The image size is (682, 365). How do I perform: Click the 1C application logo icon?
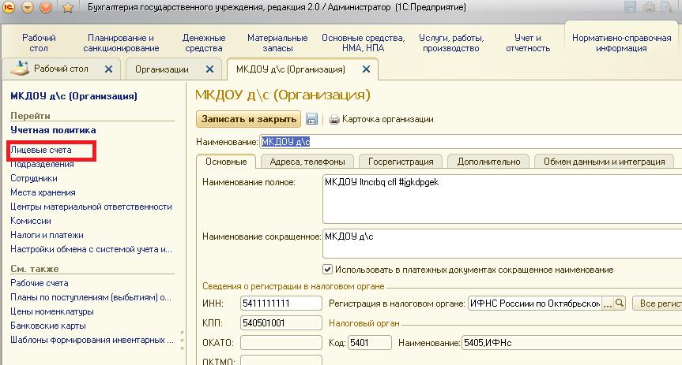(9, 7)
